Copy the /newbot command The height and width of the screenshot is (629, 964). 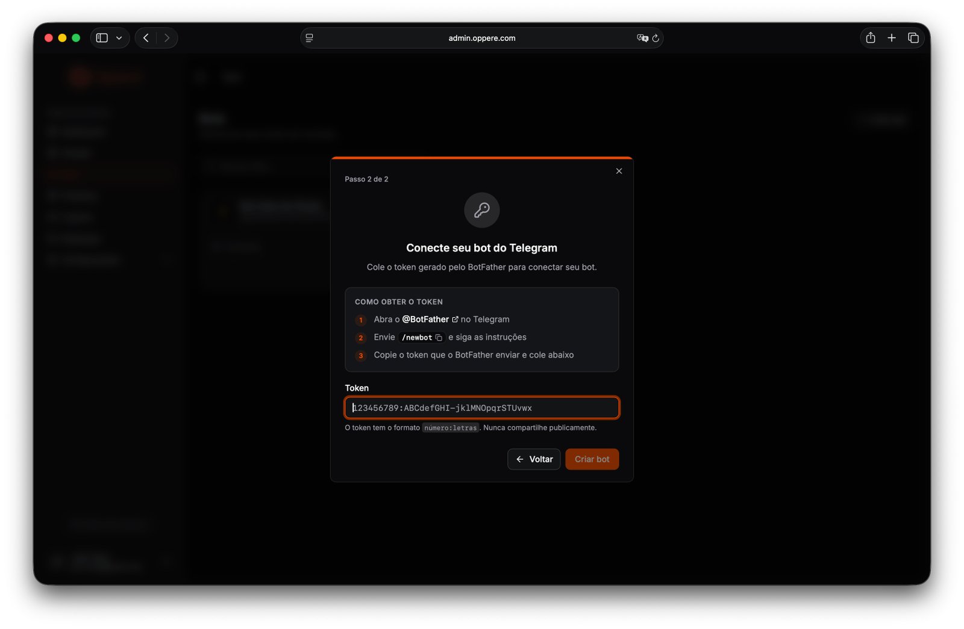pos(439,338)
